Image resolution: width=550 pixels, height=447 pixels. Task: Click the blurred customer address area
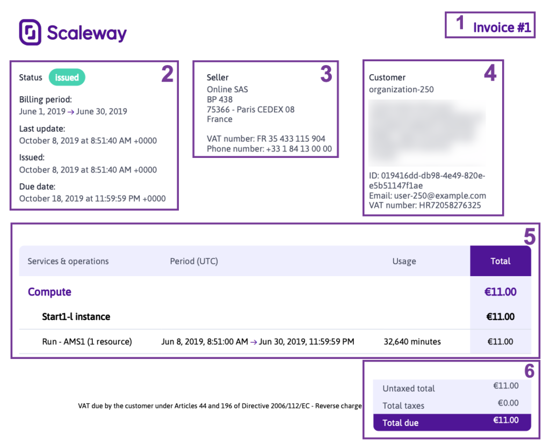(427, 133)
